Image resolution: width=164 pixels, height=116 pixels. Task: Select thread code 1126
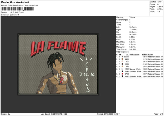click(x=145, y=59)
